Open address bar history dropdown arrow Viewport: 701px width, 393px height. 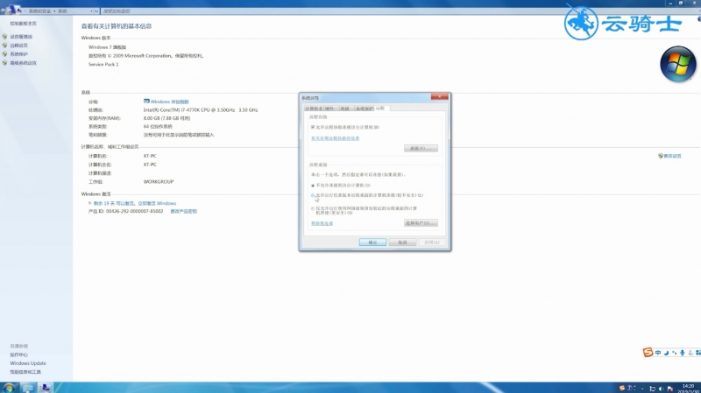tap(91, 11)
